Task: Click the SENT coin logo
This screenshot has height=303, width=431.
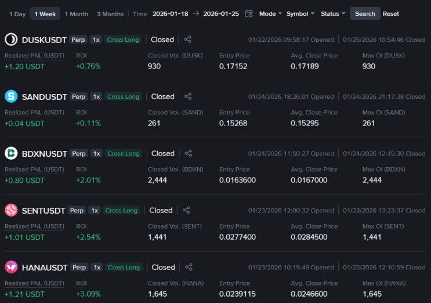Action: (x=11, y=210)
